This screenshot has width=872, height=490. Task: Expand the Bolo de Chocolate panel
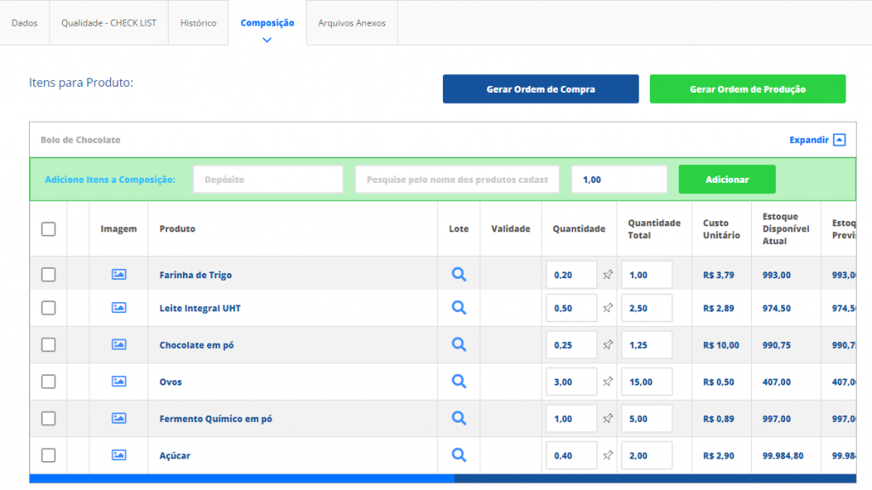click(817, 140)
